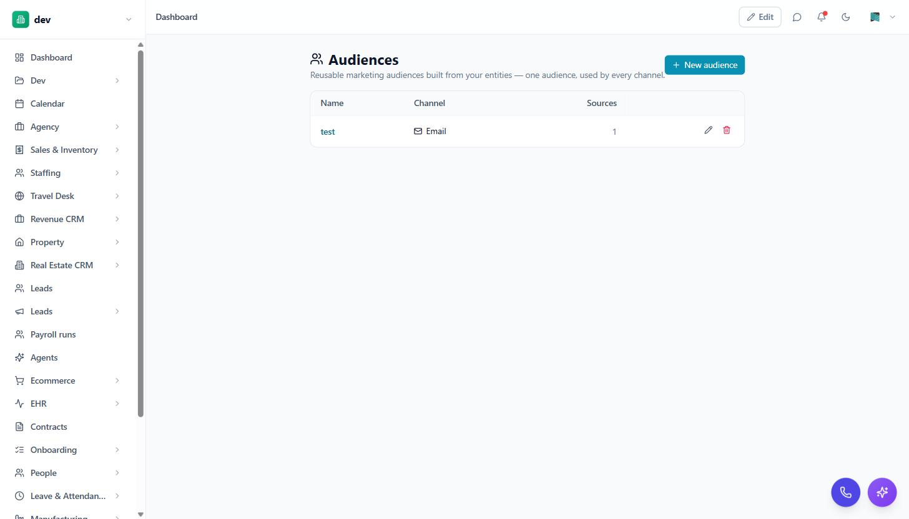The image size is (909, 519).
Task: Open the Dashboard sidebar item
Action: 67,57
